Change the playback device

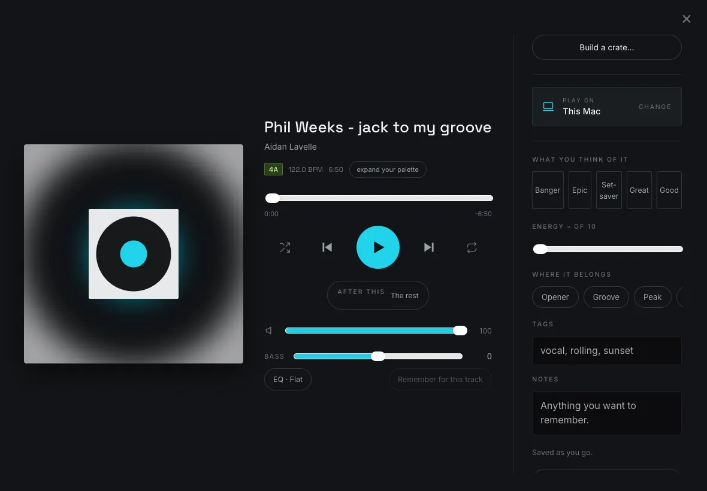[655, 107]
